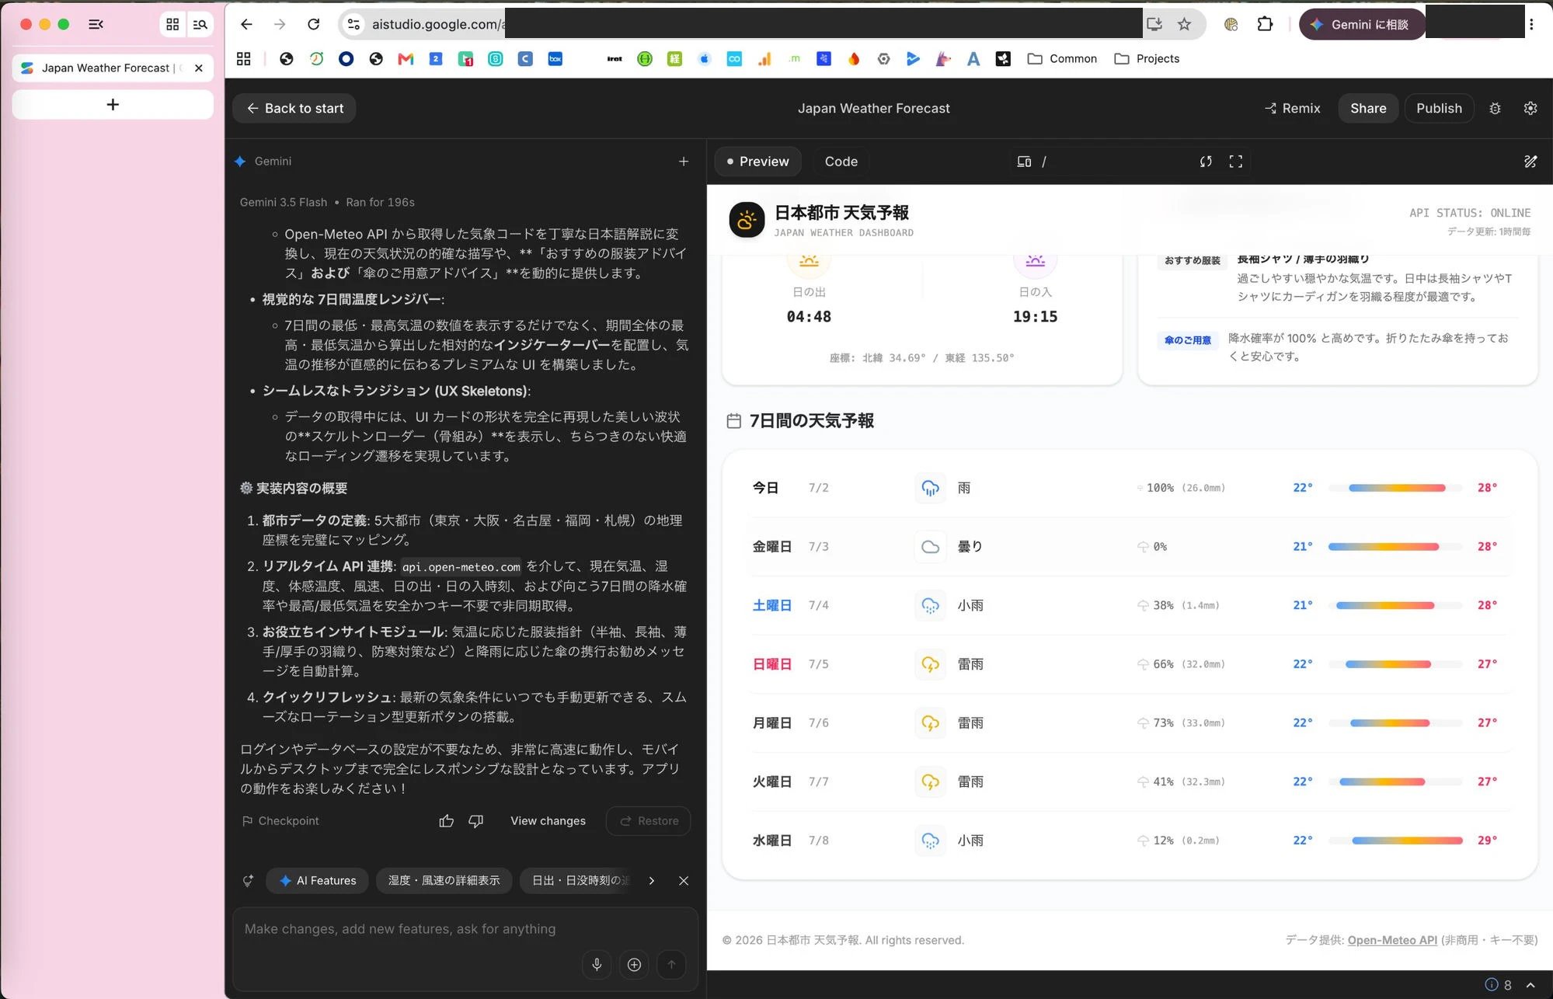Expand the bottom console panel chevron
Screen dimensions: 1553x999
pos(1530,985)
